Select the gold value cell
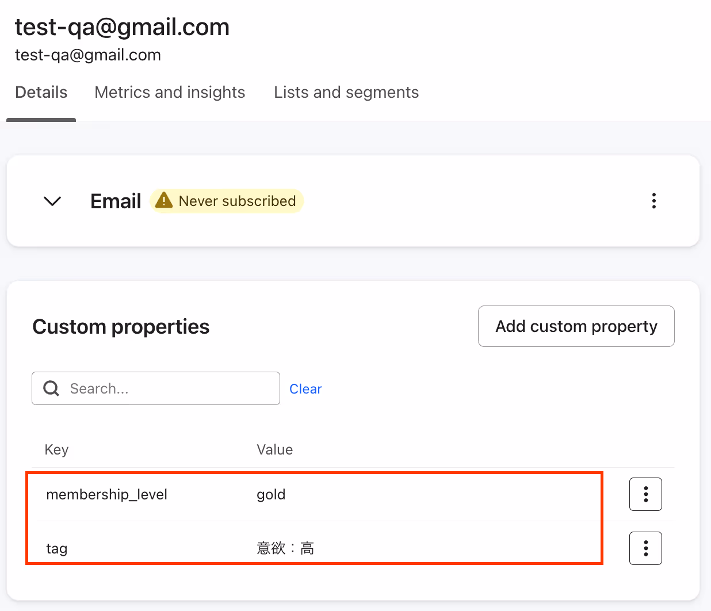 (x=271, y=495)
